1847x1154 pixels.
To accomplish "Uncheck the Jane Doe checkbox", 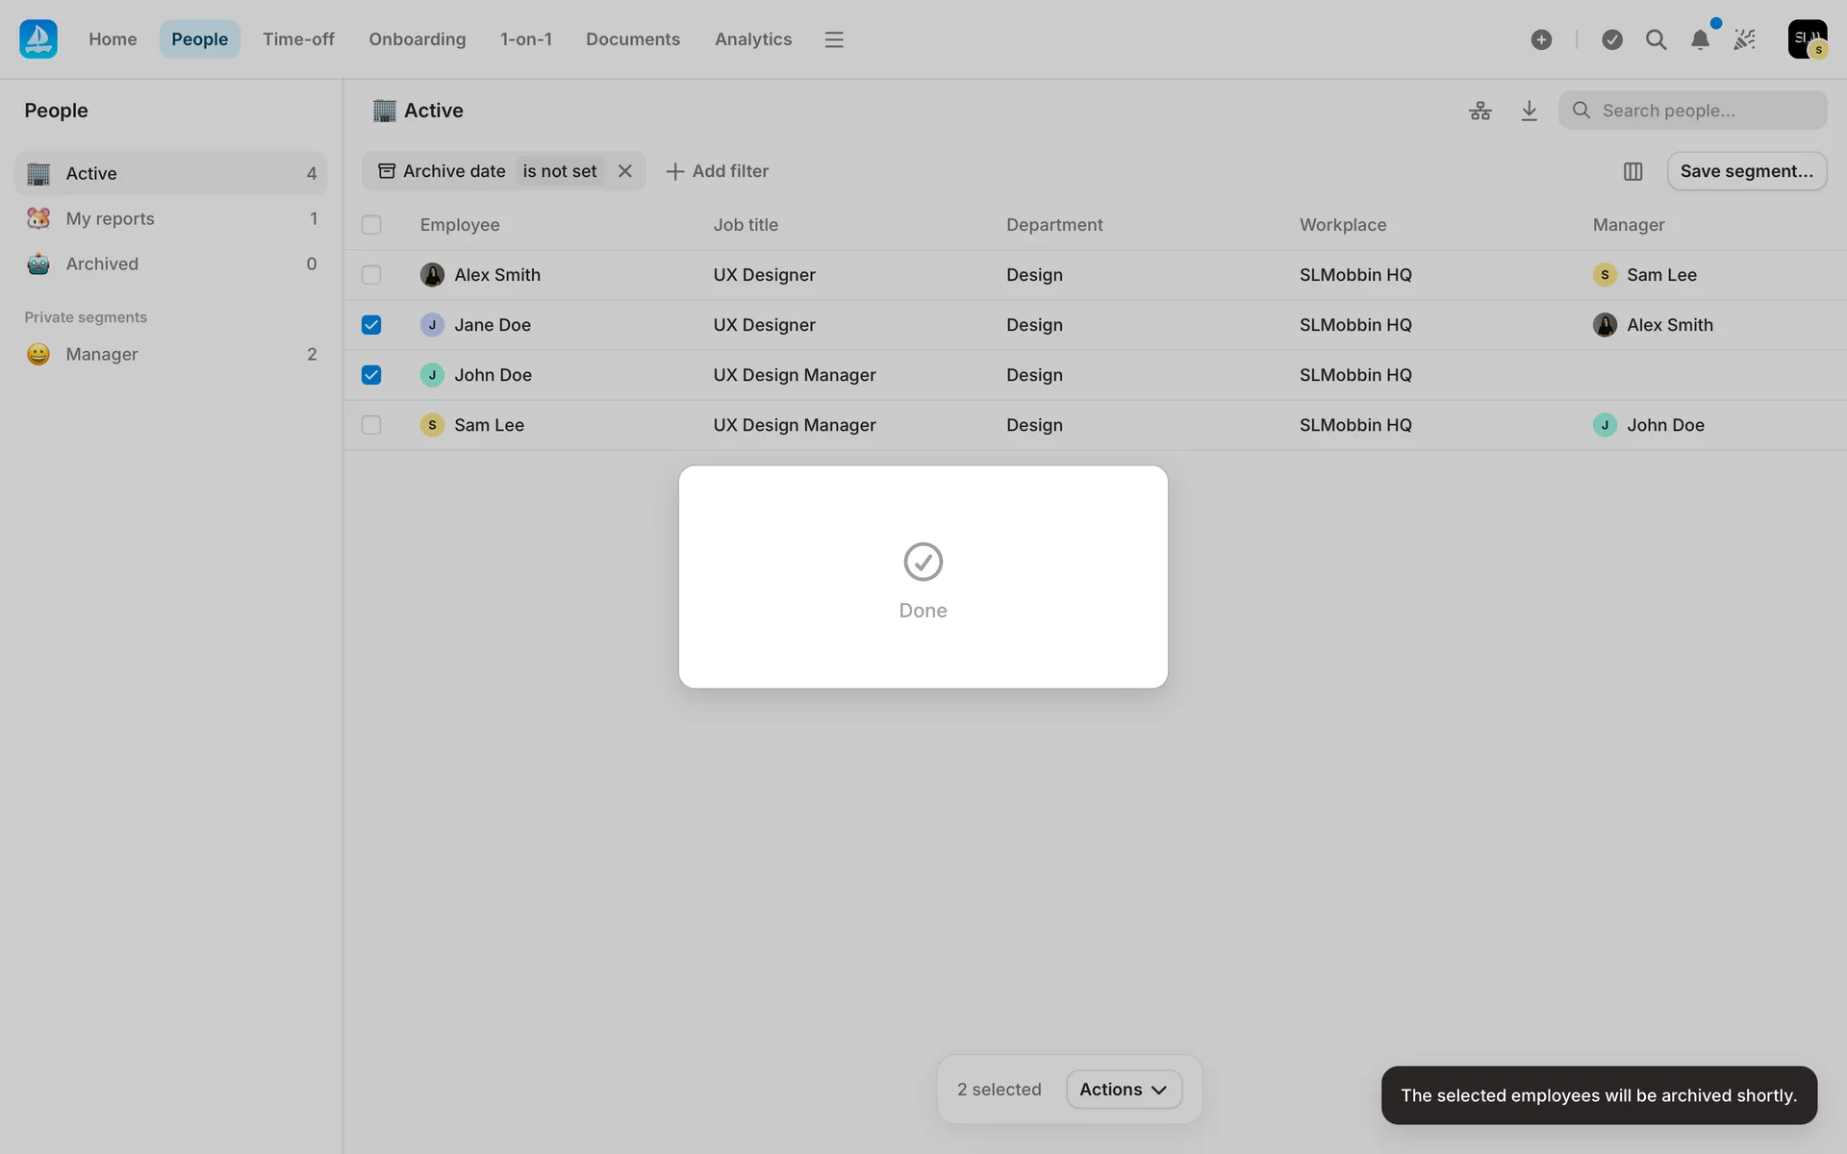I will (x=371, y=325).
